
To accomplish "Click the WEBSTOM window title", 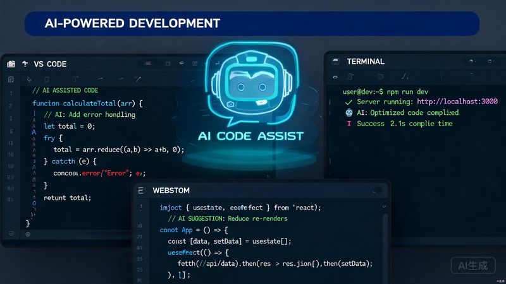I will (171, 191).
